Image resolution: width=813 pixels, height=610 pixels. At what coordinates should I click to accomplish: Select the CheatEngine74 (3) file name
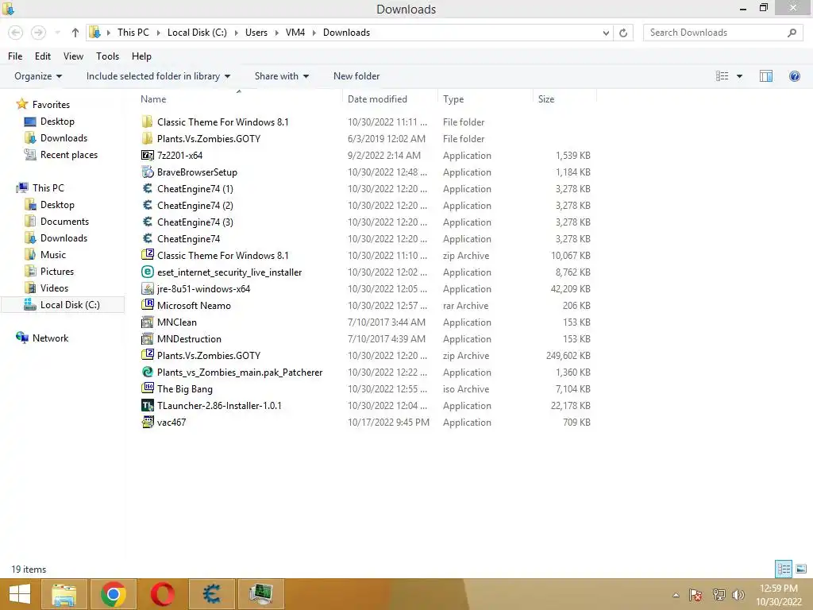pyautogui.click(x=195, y=222)
